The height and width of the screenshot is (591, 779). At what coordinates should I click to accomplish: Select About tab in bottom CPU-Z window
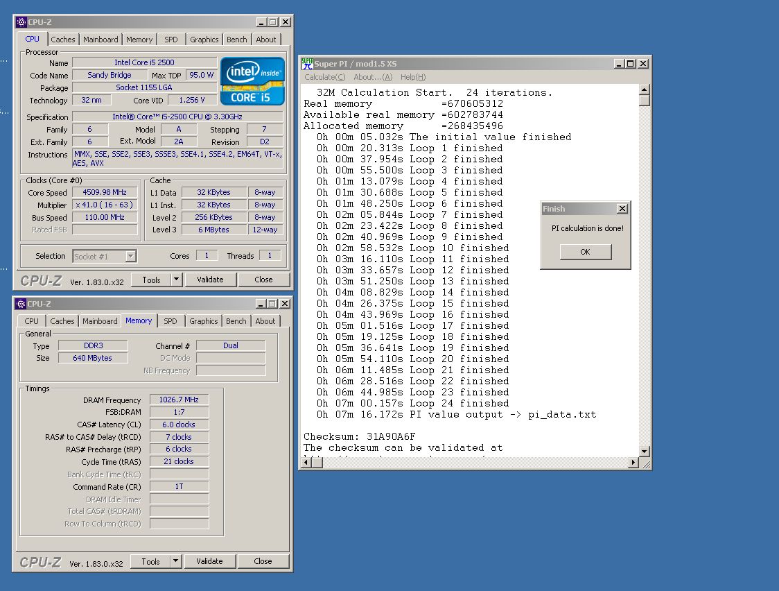[265, 321]
